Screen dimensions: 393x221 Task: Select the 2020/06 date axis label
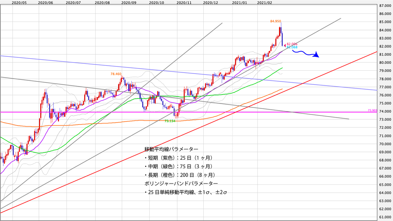point(45,2)
